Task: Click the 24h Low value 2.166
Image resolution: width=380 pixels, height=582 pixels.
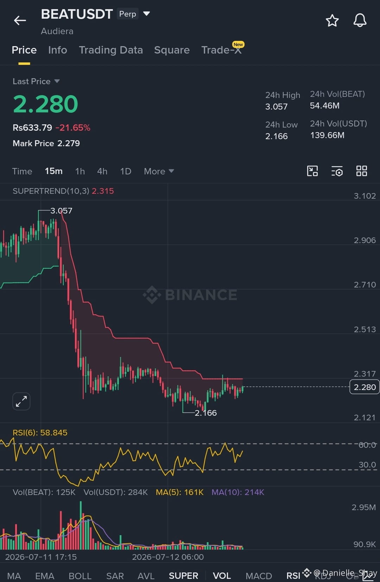Action: point(276,136)
